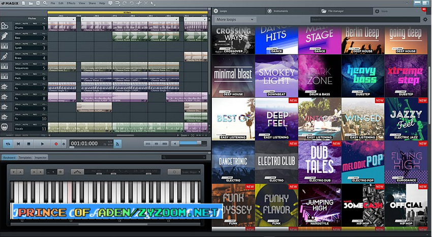
Task: Select the Dub Tales soundpool thumbnail
Action: pyautogui.click(x=320, y=162)
